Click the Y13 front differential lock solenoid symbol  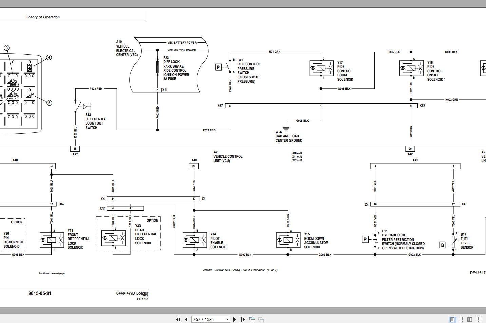[x=52, y=240]
